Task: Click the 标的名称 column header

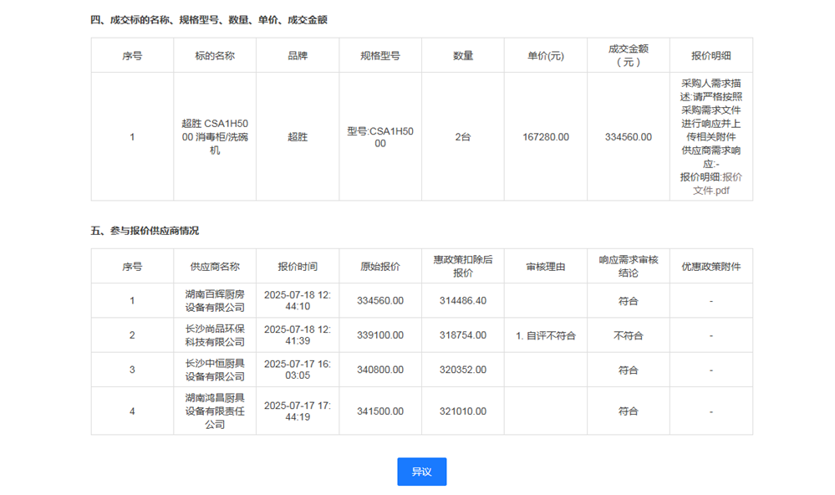Action: [x=215, y=55]
